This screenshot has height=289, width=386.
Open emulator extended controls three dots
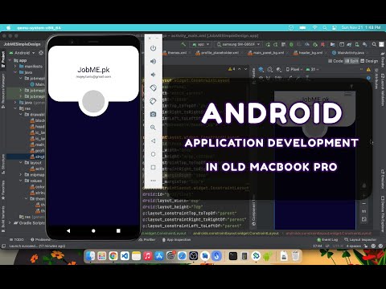(x=153, y=181)
